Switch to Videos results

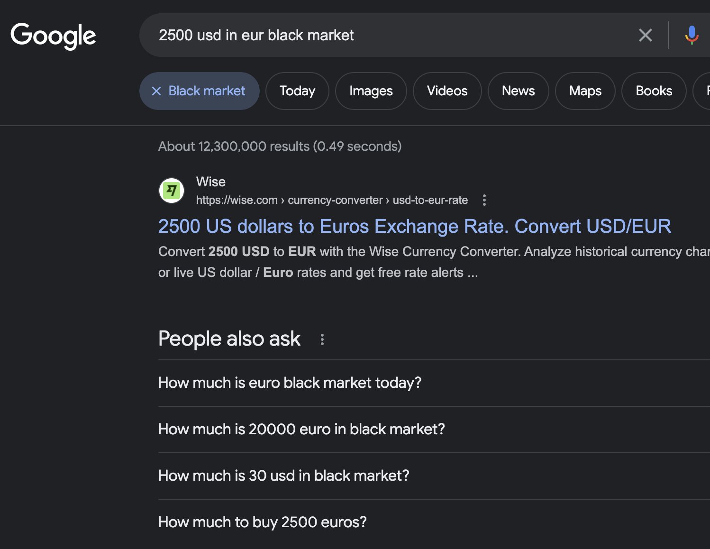pos(447,91)
